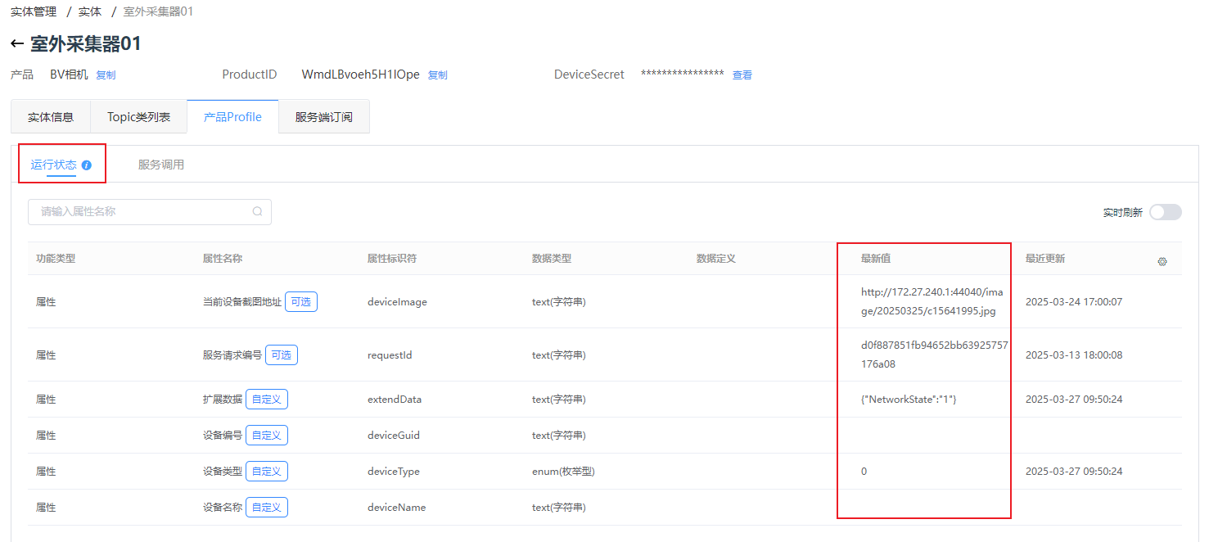This screenshot has width=1209, height=542.
Task: Click the 当前设备截图地址 attribute name
Action: pos(242,302)
